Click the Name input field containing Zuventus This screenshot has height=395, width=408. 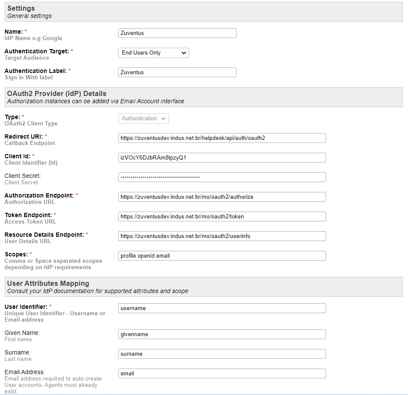pos(177,33)
